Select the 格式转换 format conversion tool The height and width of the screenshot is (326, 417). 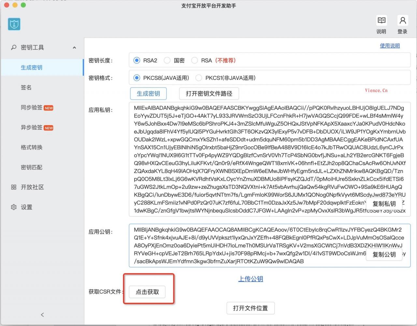pos(31,147)
